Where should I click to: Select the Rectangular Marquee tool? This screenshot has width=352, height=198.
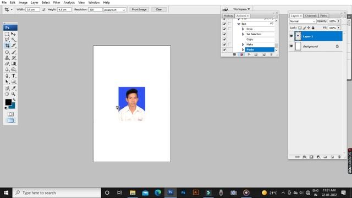point(7,34)
